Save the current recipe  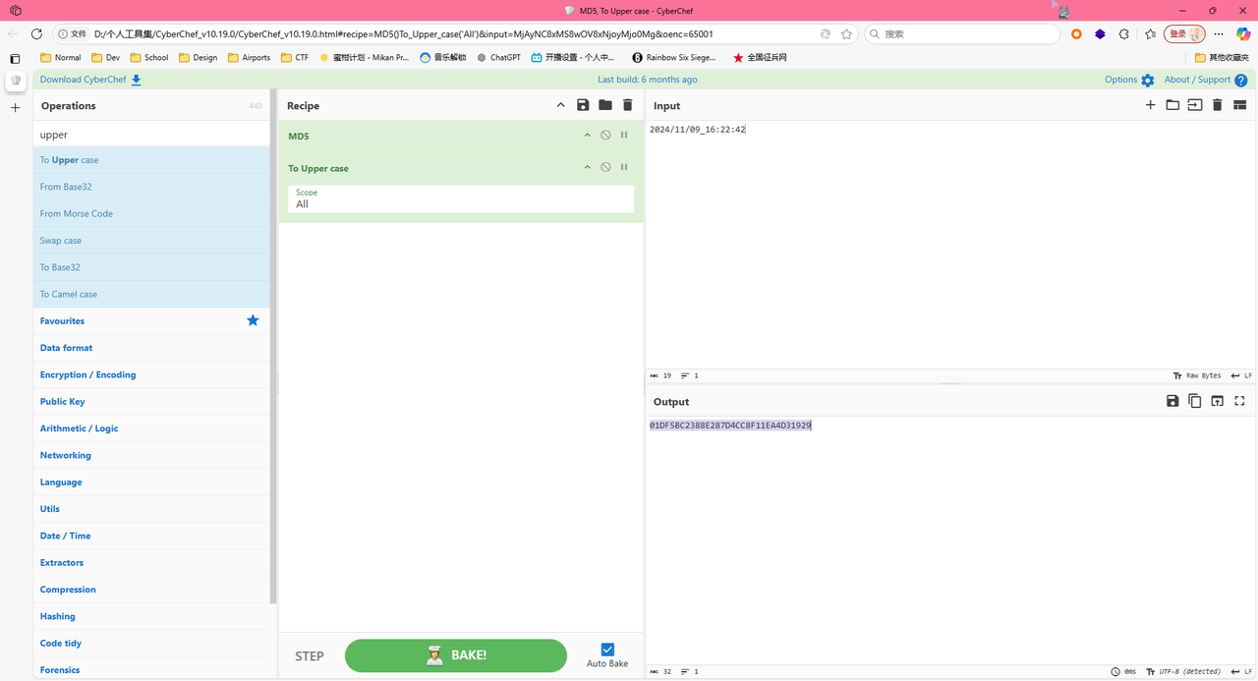(x=583, y=105)
